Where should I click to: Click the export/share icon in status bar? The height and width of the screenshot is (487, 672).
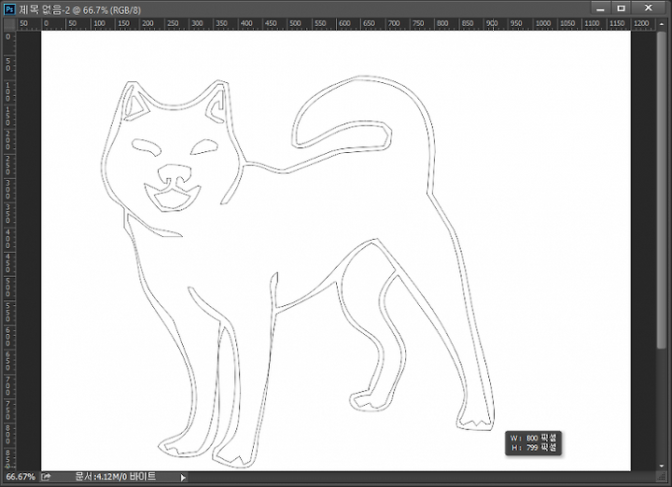tap(46, 477)
